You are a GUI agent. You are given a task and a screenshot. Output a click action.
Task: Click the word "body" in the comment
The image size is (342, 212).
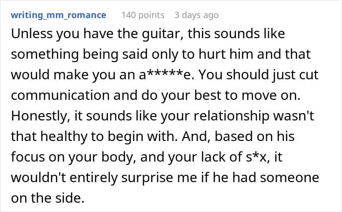pos(115,159)
